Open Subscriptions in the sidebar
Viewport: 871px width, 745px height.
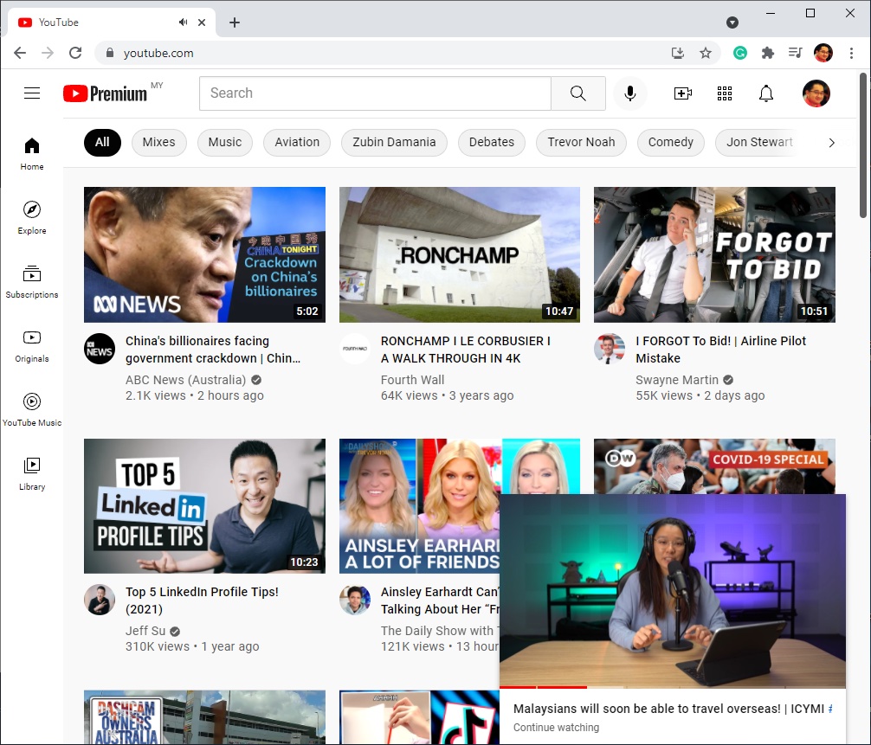tap(32, 281)
